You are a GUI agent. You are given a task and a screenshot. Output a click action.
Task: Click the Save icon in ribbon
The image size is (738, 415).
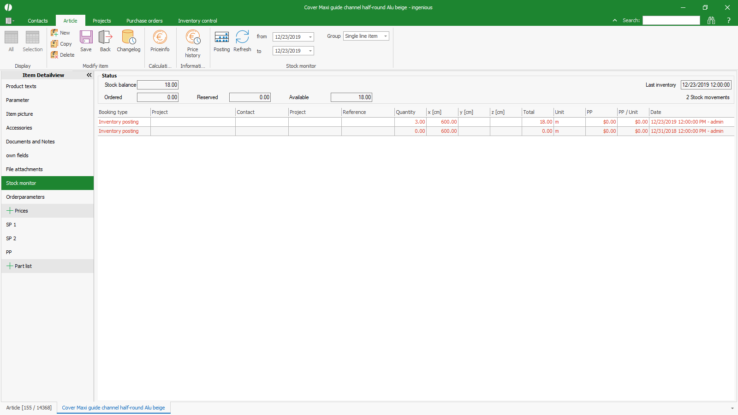(86, 41)
